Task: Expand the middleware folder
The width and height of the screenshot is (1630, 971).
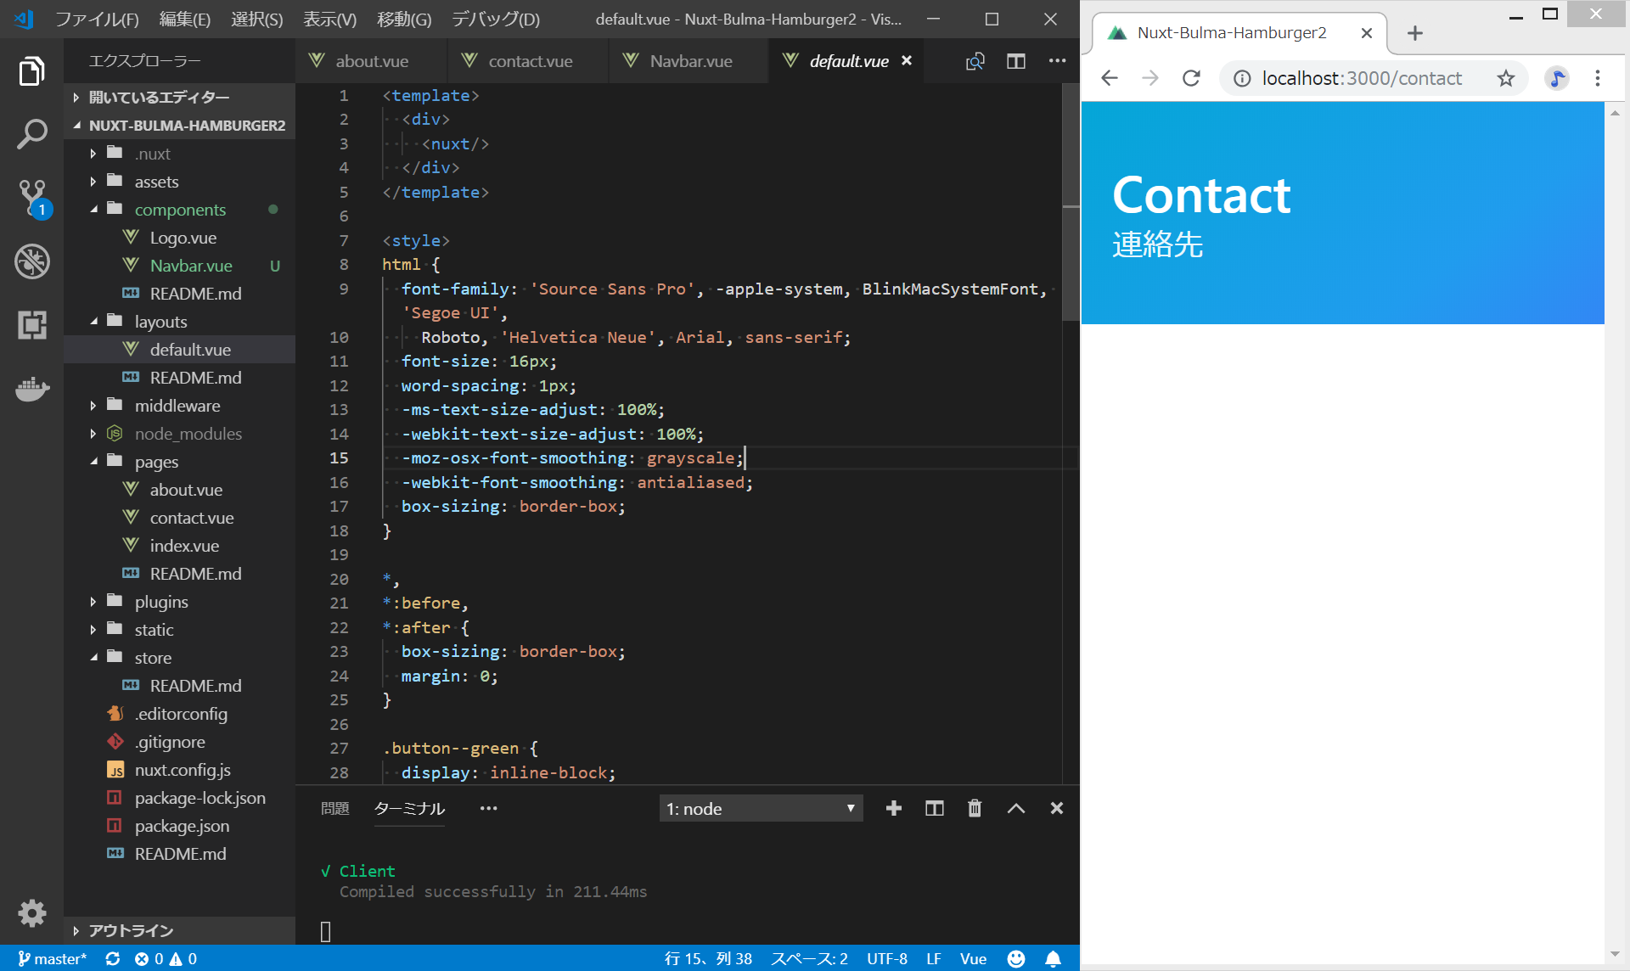Action: 177,406
